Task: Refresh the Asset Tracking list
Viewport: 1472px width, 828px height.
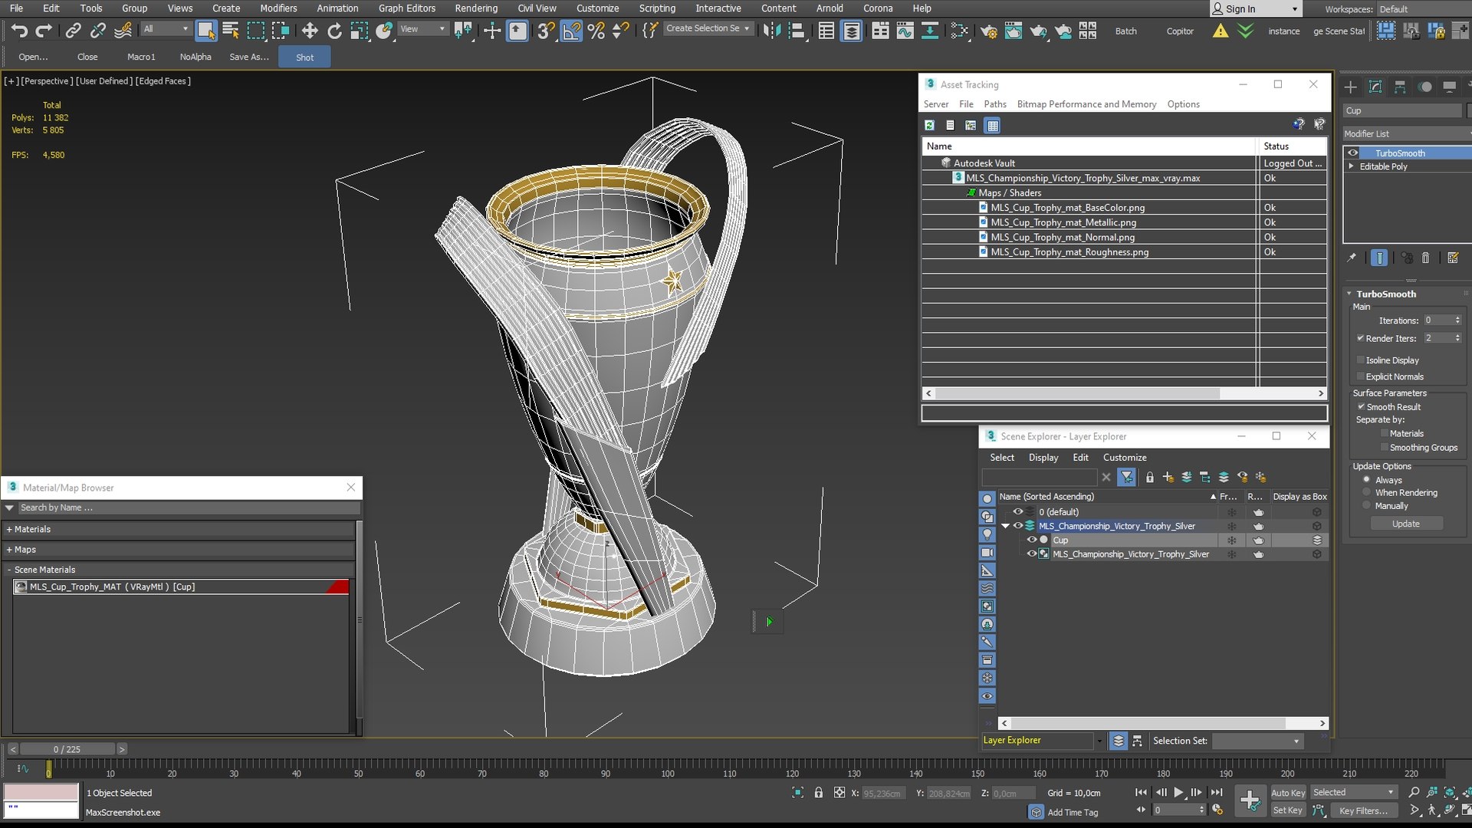Action: (929, 125)
